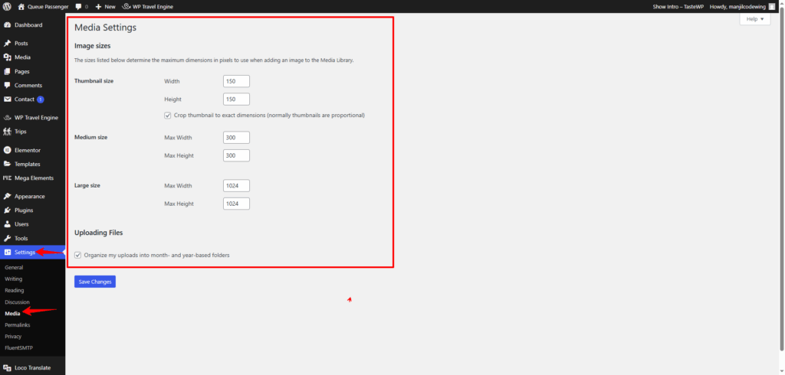Open Posts via its pin icon

[x=7, y=44]
